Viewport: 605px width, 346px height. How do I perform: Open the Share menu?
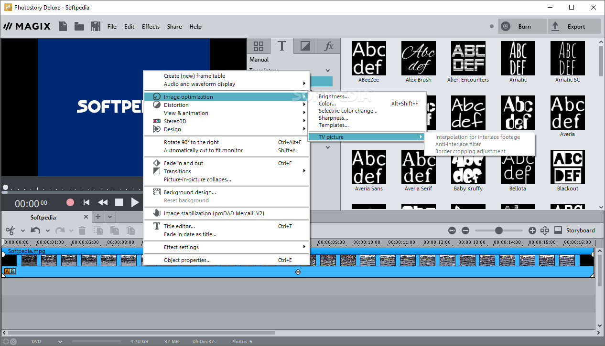tap(174, 27)
